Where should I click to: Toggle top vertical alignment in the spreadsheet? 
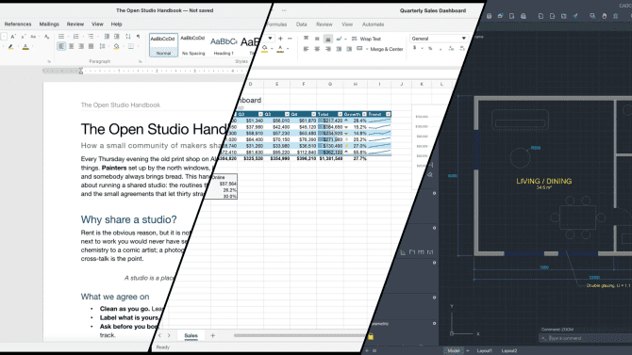306,39
